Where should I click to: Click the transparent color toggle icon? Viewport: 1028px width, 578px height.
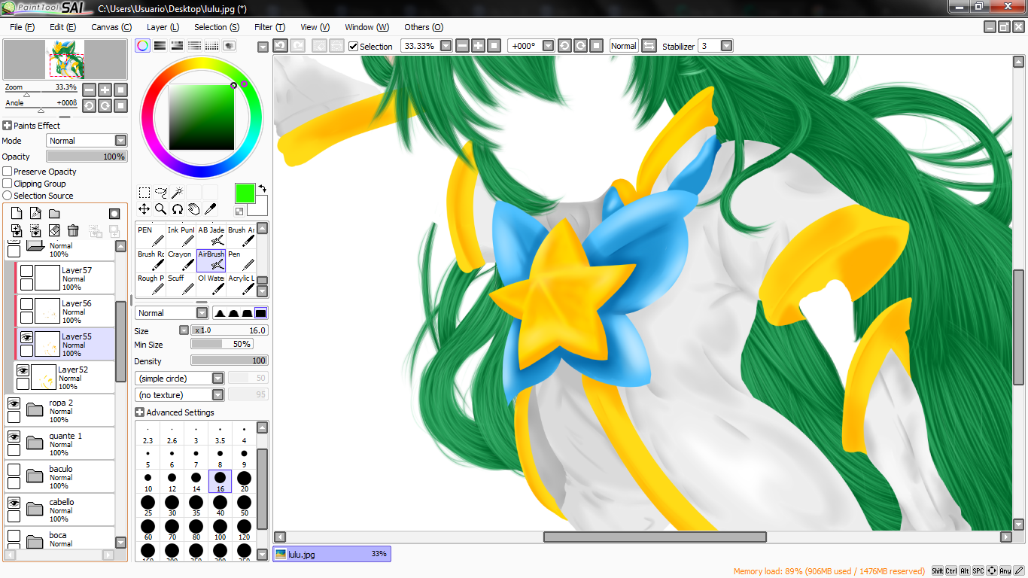click(x=239, y=211)
